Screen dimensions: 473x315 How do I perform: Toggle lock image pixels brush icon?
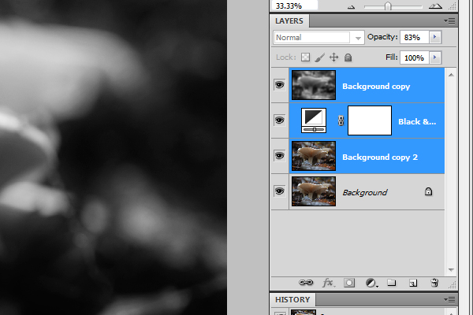coord(320,57)
